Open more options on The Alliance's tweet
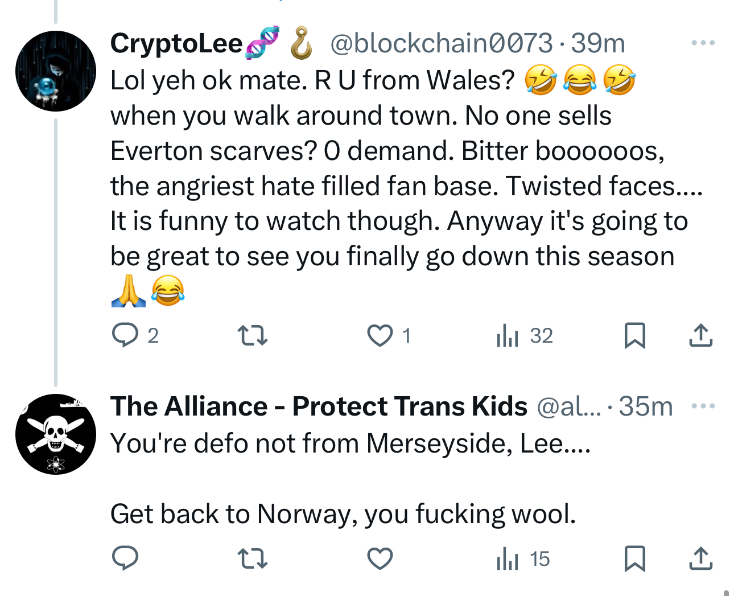 703,406
